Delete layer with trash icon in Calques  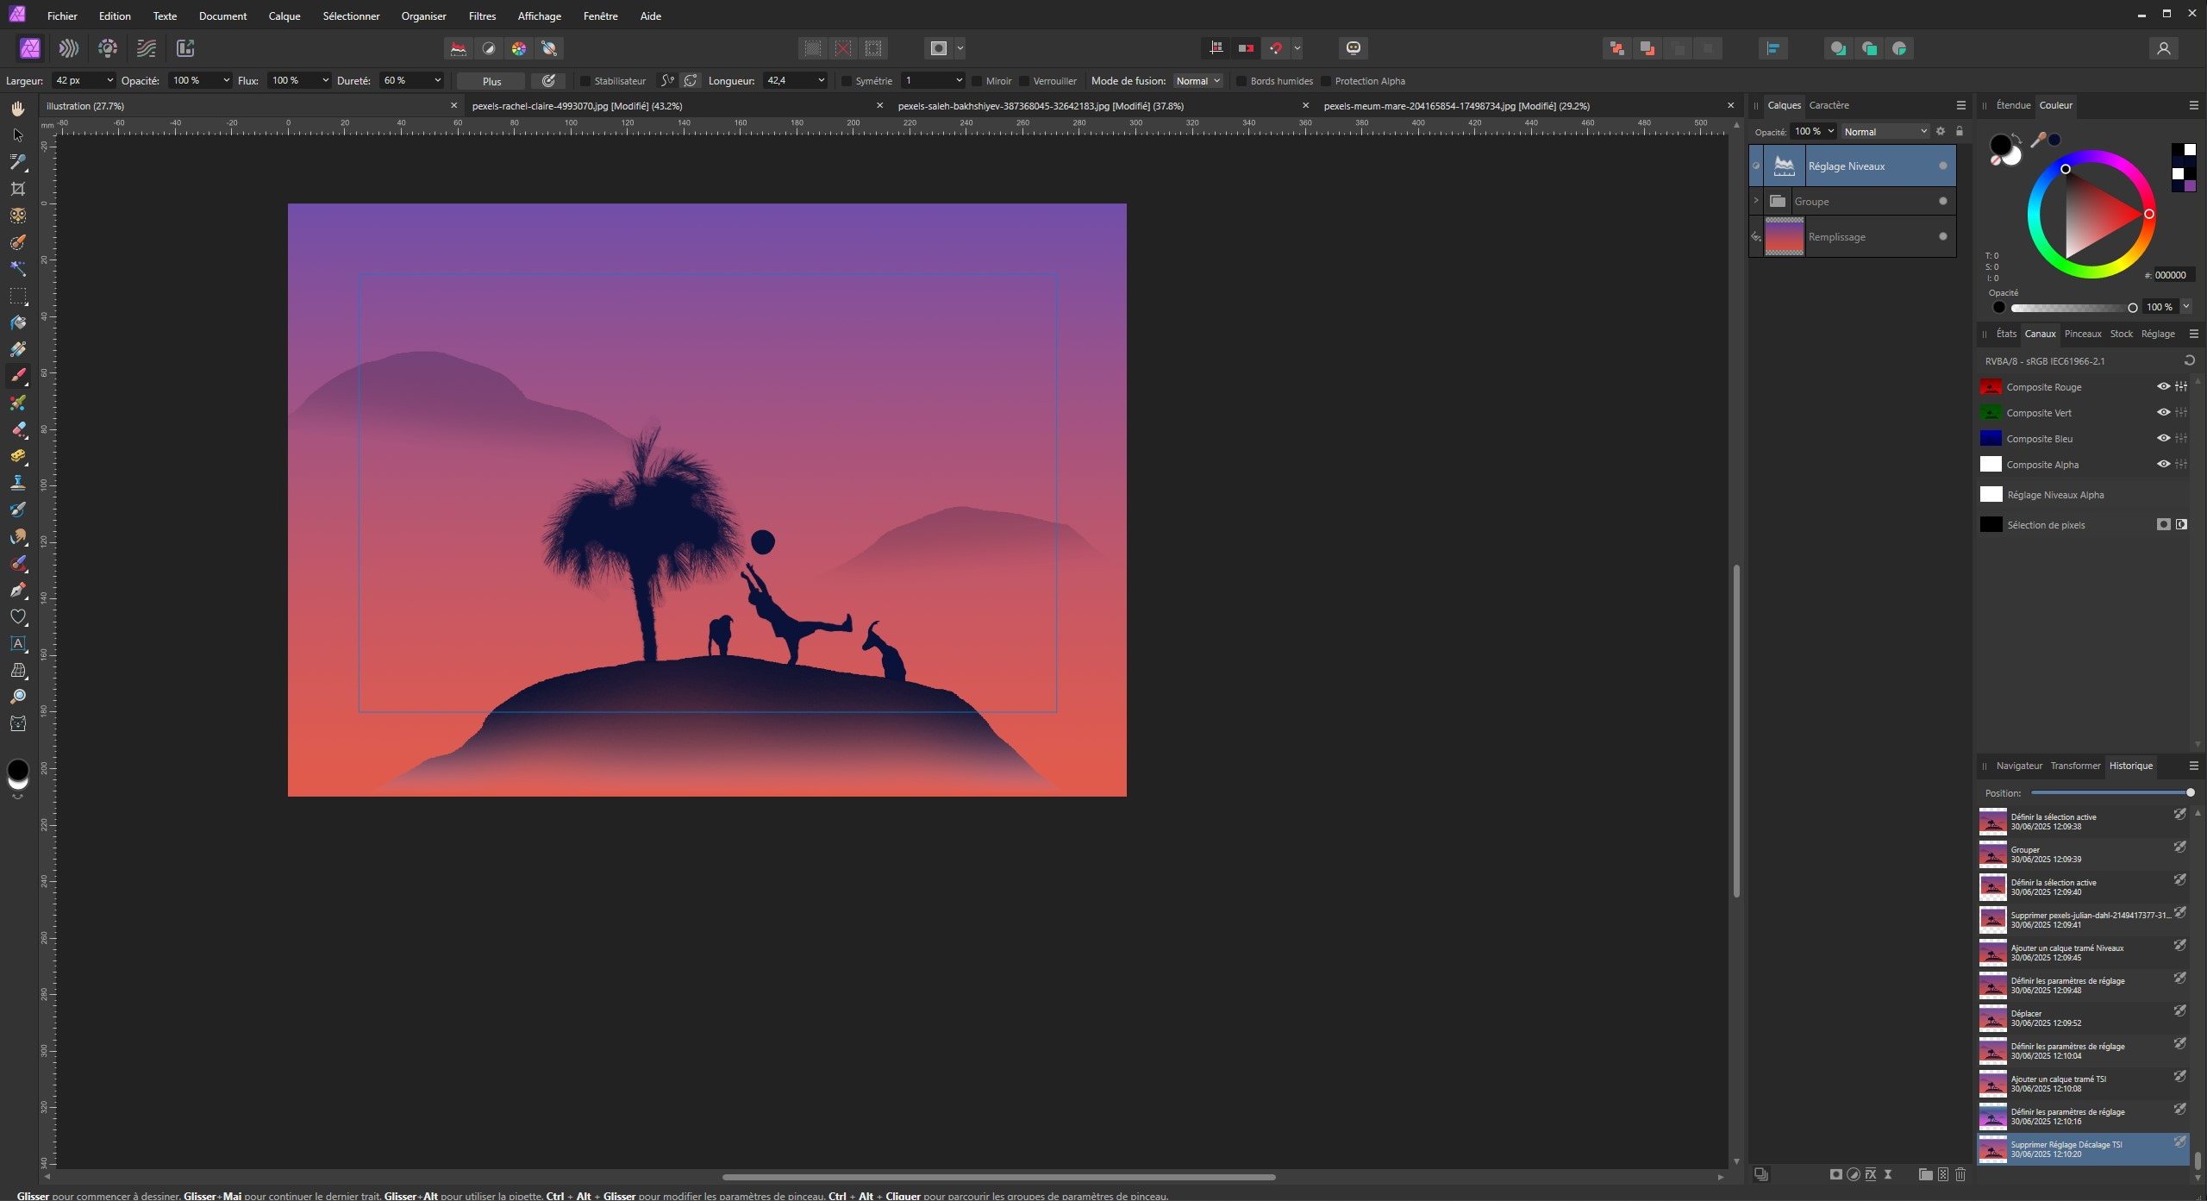coord(1960,1174)
